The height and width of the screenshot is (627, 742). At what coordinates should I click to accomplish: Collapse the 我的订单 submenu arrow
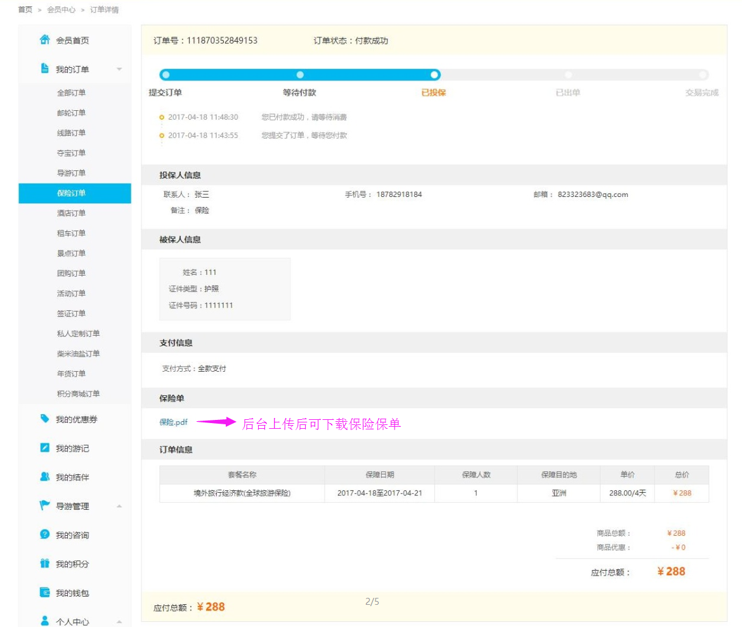tap(119, 69)
